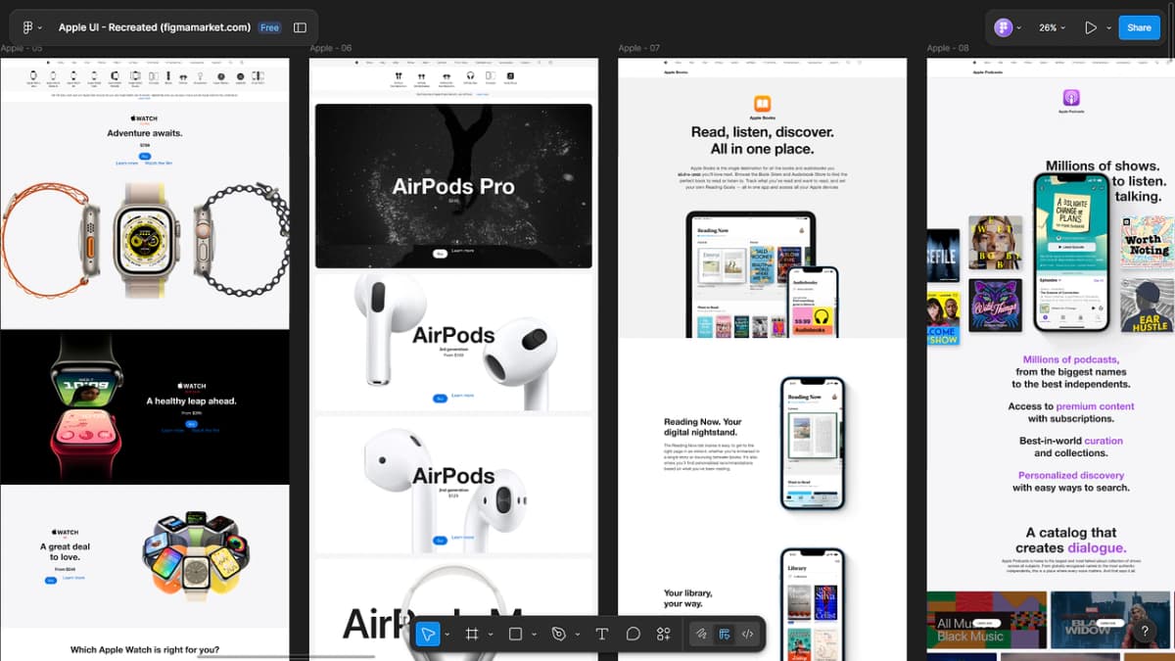This screenshot has height=661, width=1175.
Task: Click 'Millions of podcasts,' purple text
Action: (x=1070, y=359)
